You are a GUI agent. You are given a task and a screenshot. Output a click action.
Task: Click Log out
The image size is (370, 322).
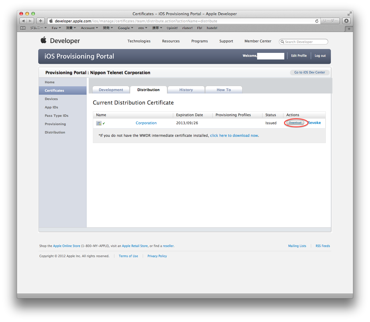[x=320, y=56]
